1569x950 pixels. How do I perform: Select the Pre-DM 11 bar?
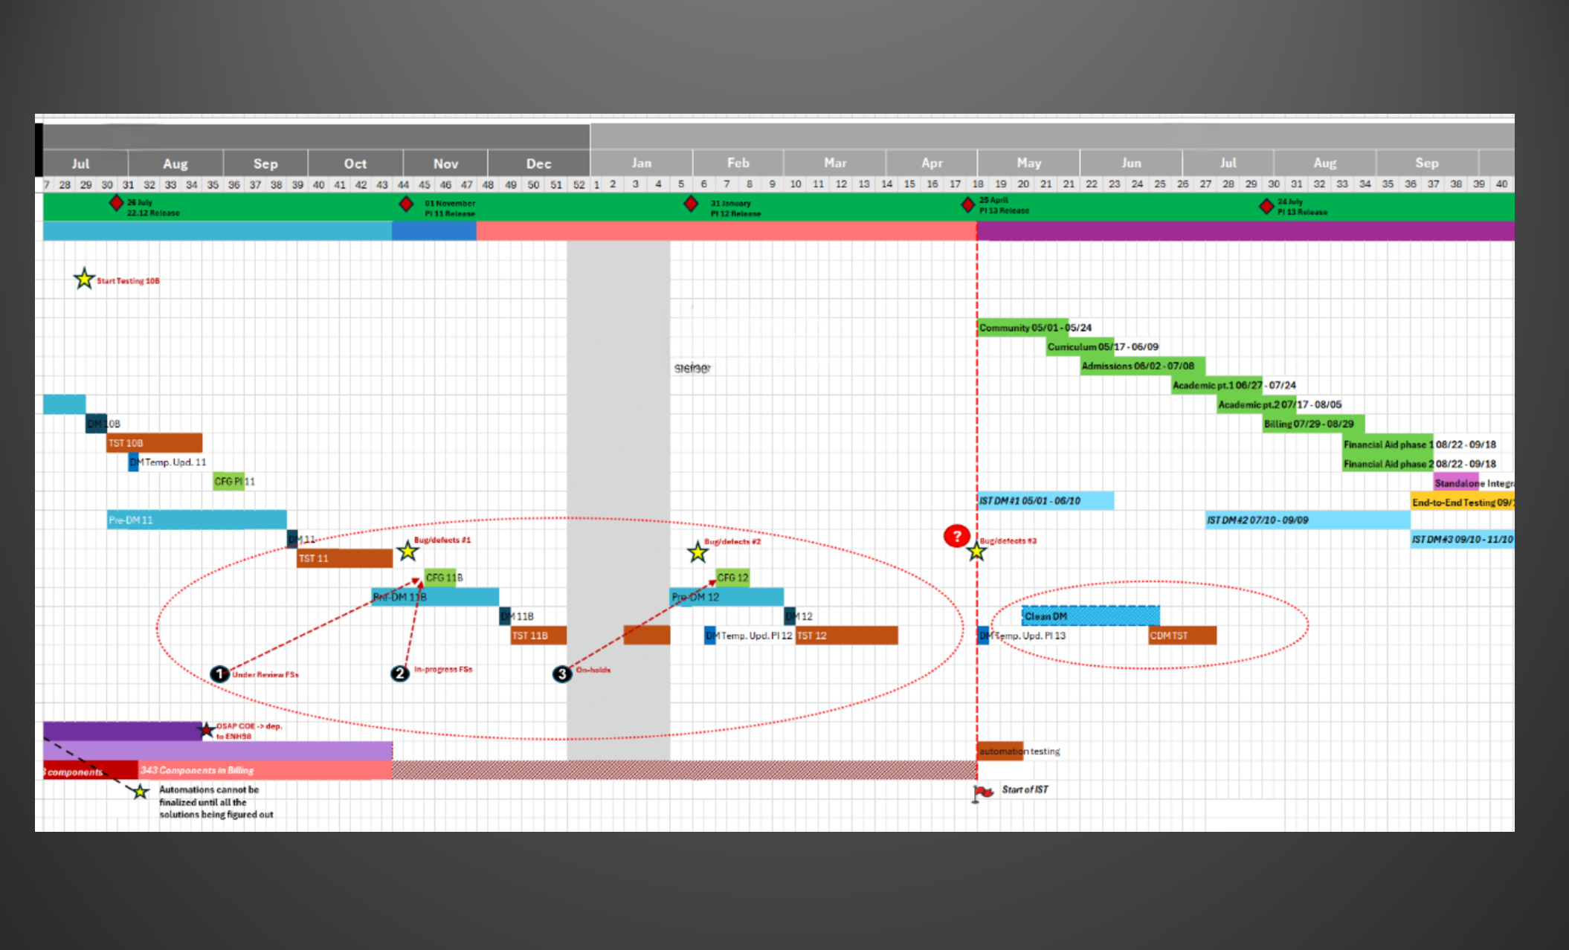point(197,520)
